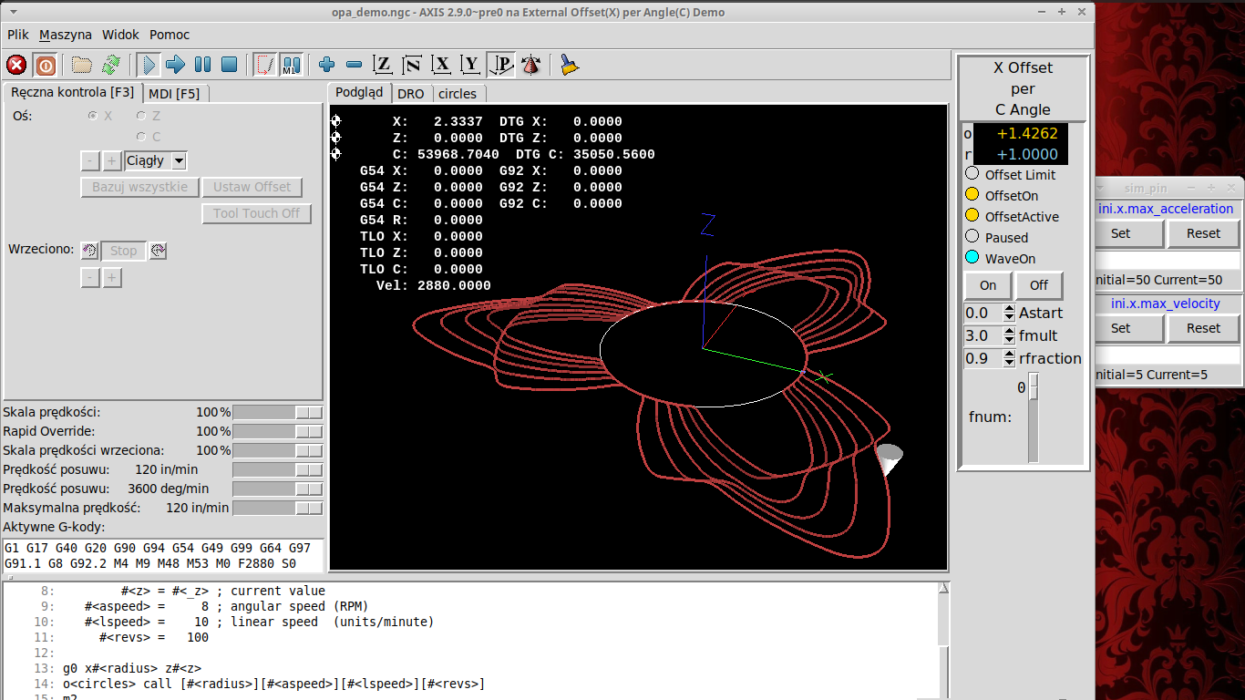Open a G-code file via folder icon
Screen dimensions: 1245x700
[82, 65]
